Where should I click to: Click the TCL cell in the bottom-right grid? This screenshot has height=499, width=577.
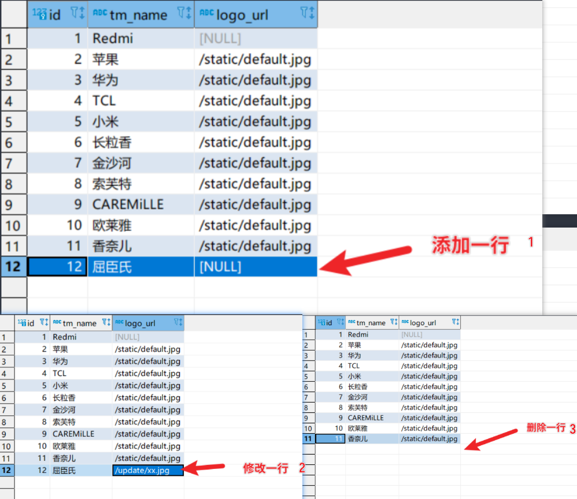pos(372,366)
